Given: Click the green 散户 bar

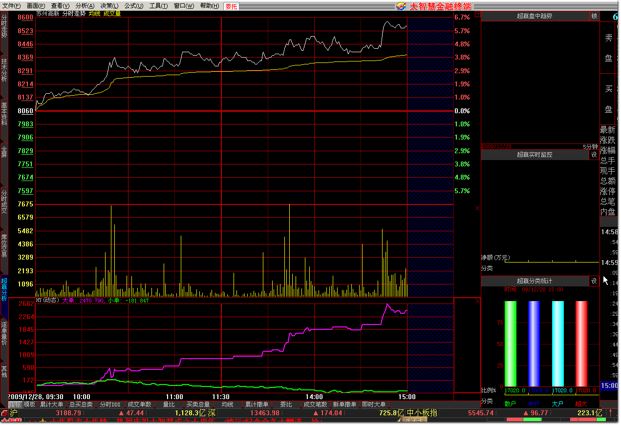Looking at the screenshot, I should click(511, 344).
